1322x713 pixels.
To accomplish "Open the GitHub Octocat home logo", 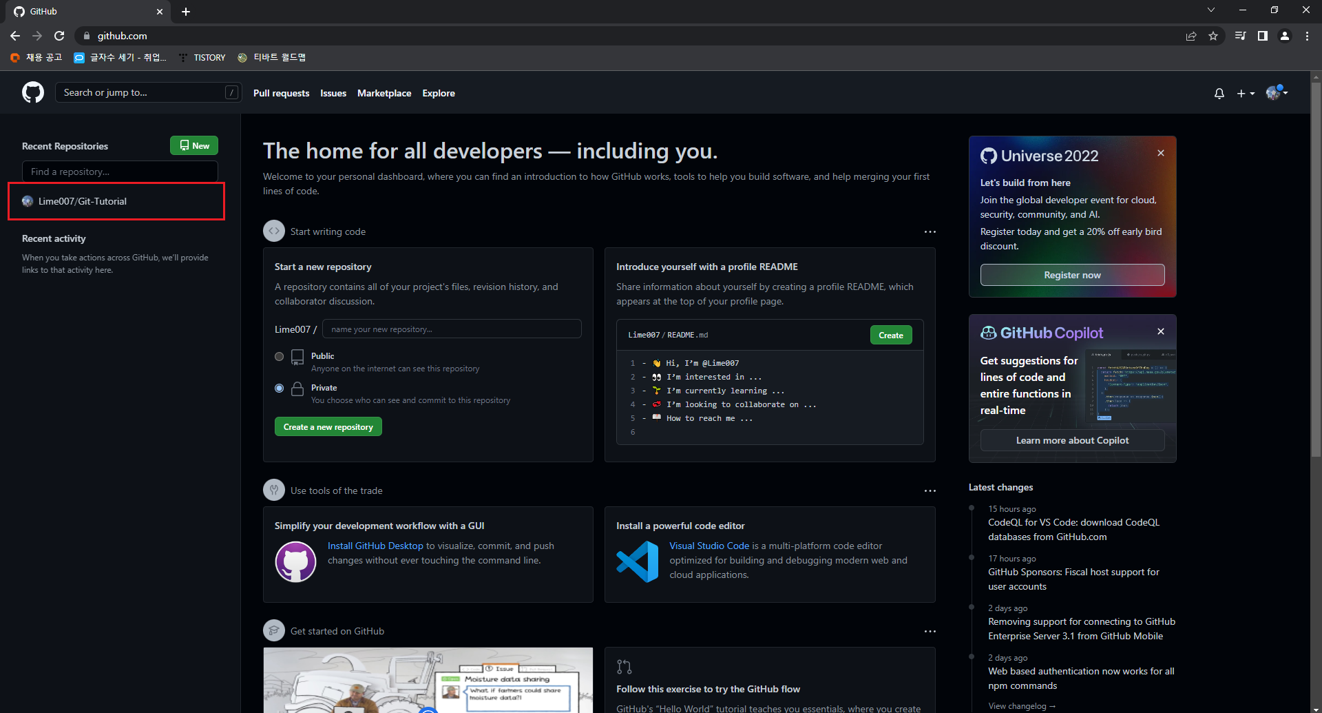I will point(33,92).
